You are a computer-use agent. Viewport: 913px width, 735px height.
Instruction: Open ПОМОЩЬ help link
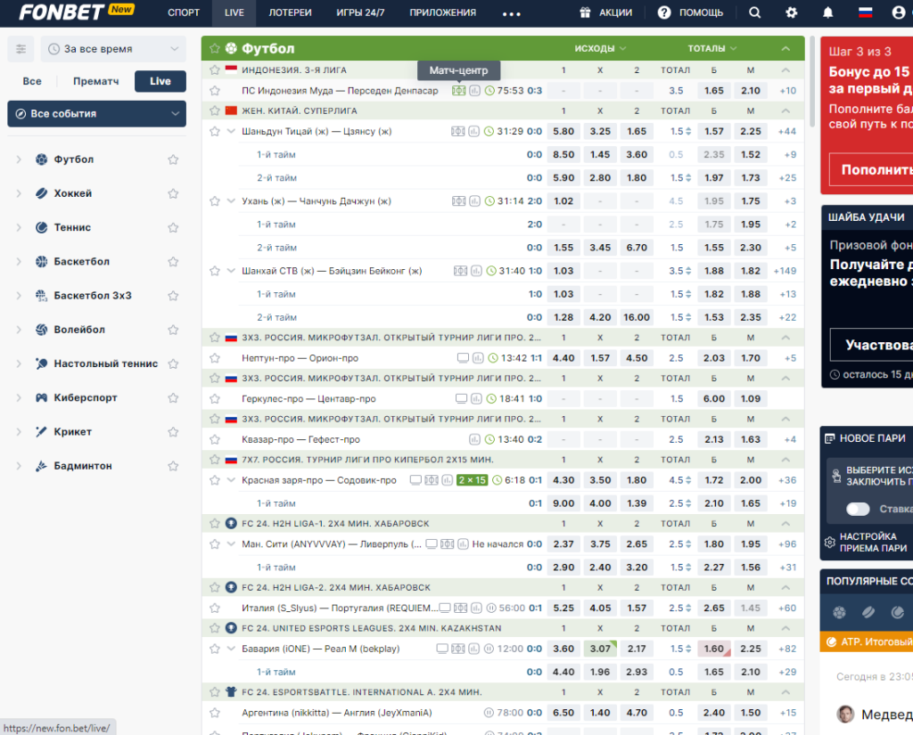(691, 12)
